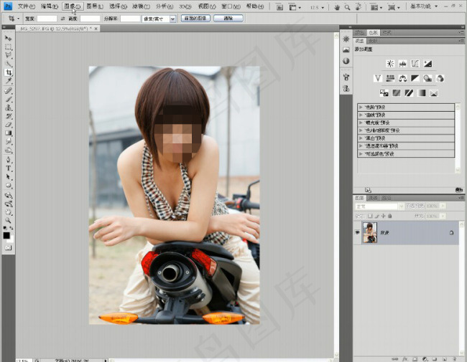
Task: Select the Move tool in the toolbox
Action: coord(9,37)
